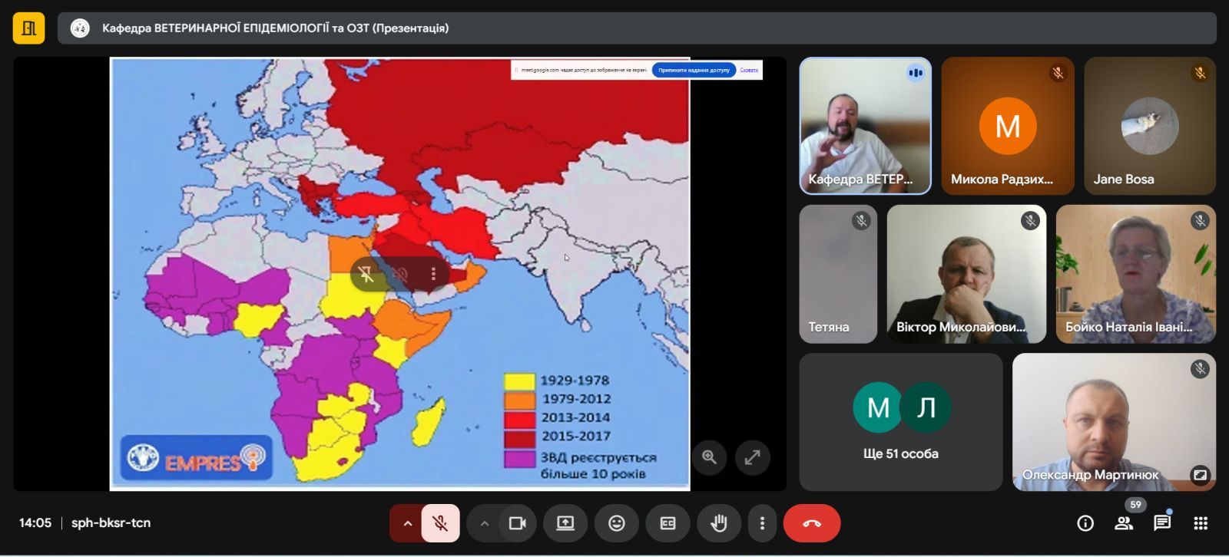
Task: Click the yellow 1929-1978 legend swatch
Action: 519,381
